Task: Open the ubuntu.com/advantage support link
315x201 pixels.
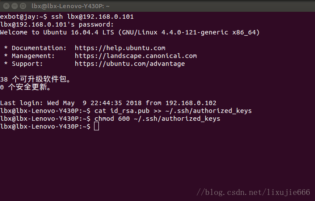Action: [130, 64]
